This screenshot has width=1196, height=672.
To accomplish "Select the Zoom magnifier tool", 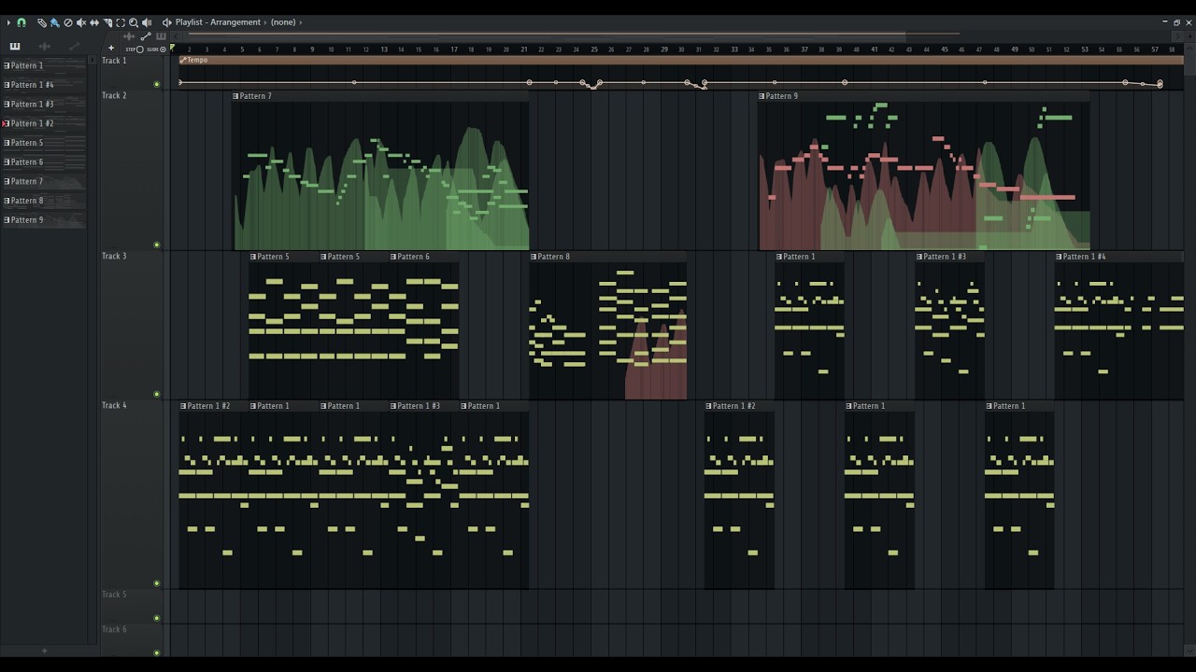I will coord(134,22).
